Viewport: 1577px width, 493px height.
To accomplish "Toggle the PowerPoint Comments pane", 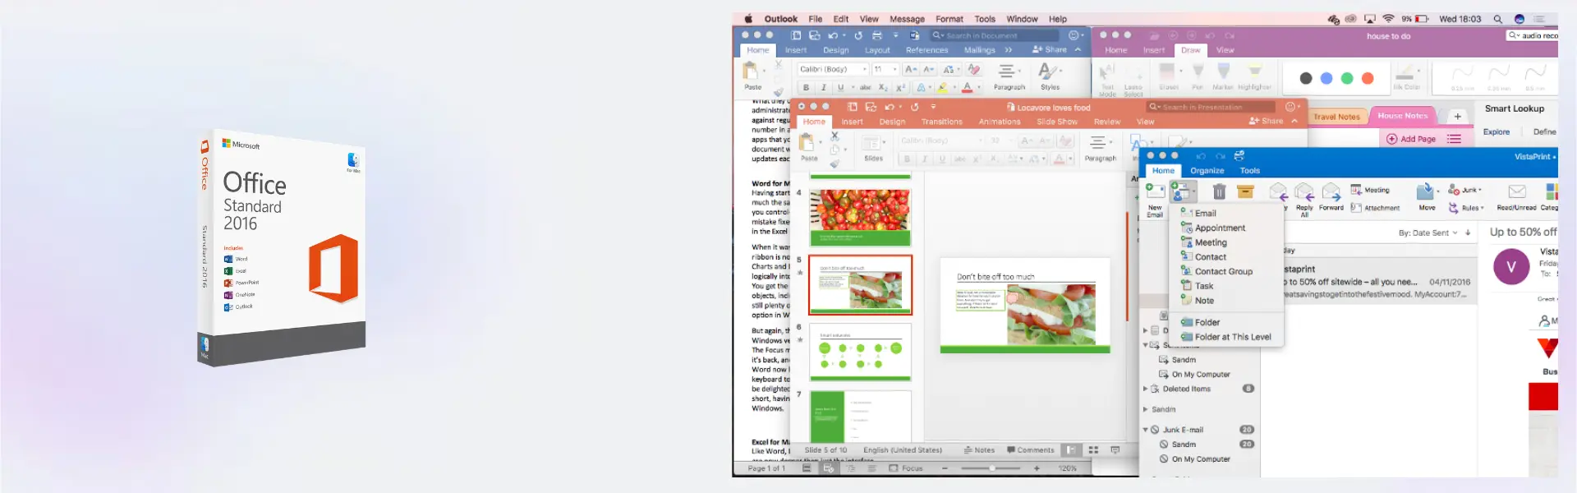I will coord(1031,450).
